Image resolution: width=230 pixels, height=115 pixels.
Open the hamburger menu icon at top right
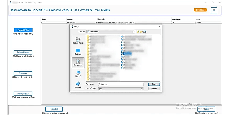click(214, 10)
